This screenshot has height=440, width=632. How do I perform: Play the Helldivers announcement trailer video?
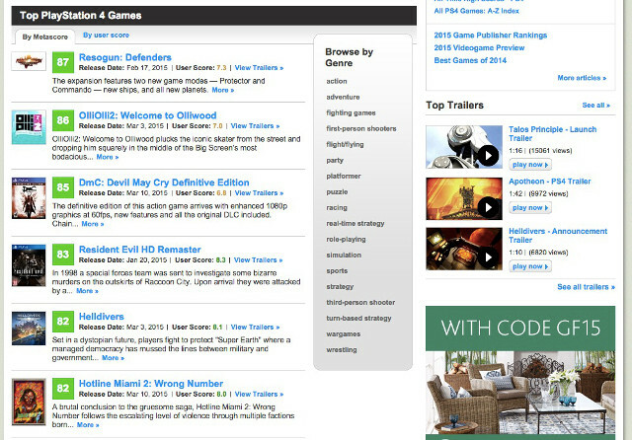click(464, 249)
